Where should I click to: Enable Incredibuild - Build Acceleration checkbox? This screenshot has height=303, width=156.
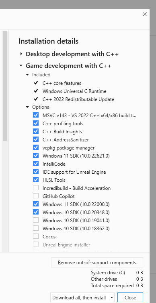(x=36, y=188)
